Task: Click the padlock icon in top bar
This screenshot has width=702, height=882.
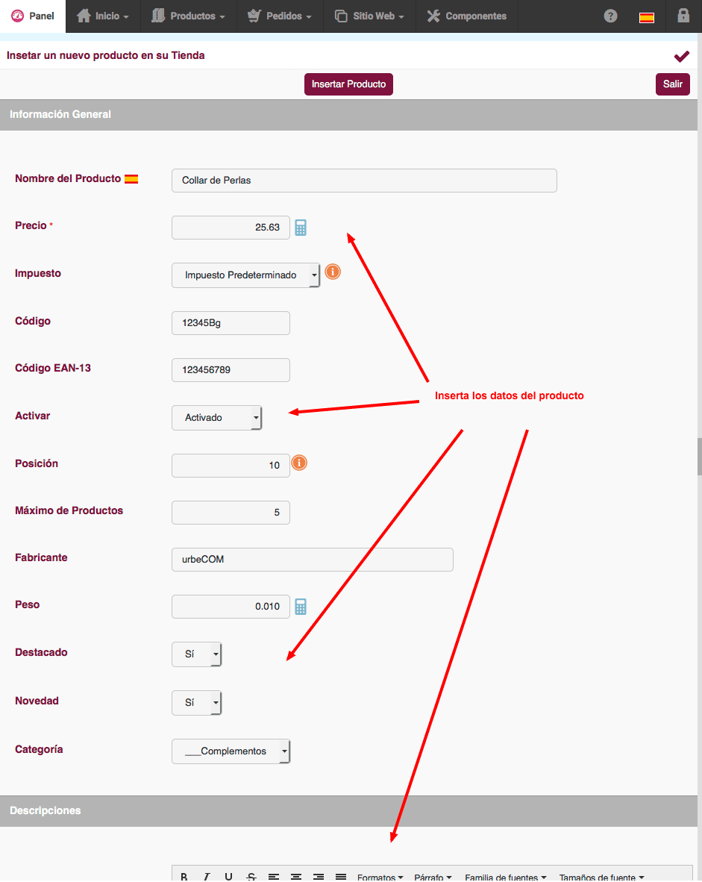Action: click(683, 16)
